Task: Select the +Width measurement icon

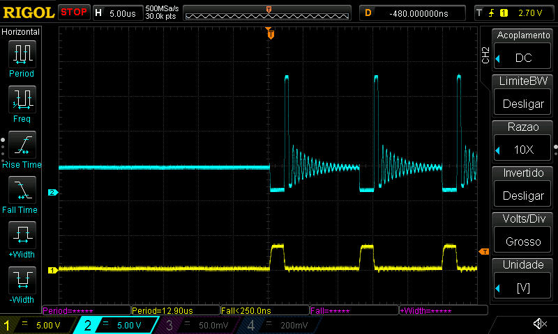Action: tap(22, 235)
